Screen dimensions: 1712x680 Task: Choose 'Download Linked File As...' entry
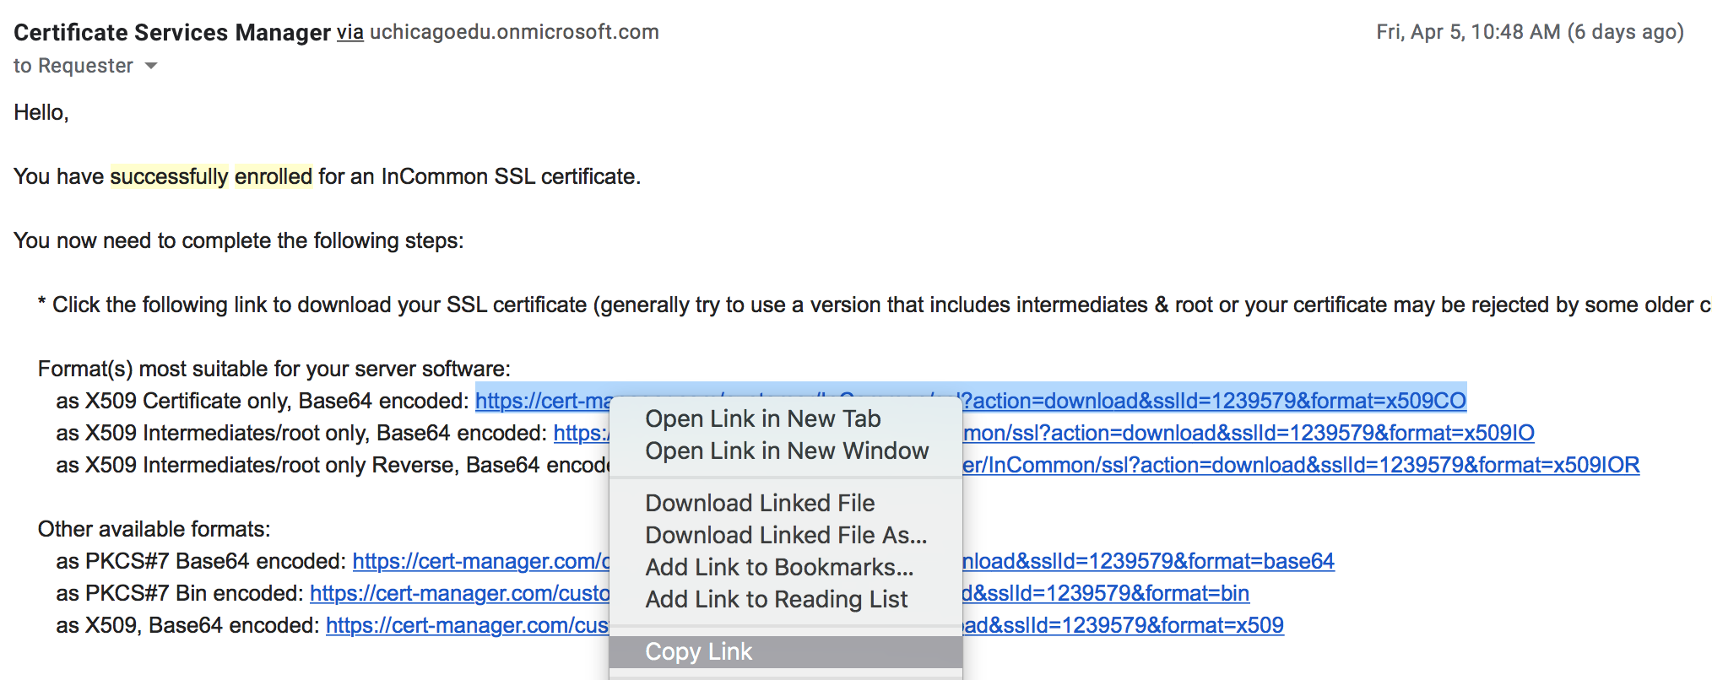[x=785, y=535]
